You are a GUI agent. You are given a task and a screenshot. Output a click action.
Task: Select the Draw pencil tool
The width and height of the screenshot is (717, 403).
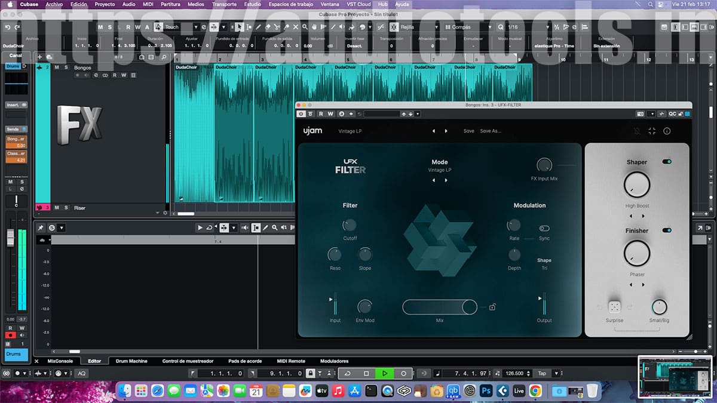tap(258, 27)
